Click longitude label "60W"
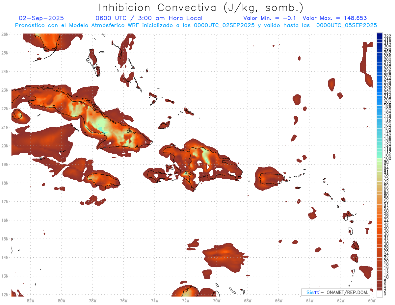 click(372, 300)
